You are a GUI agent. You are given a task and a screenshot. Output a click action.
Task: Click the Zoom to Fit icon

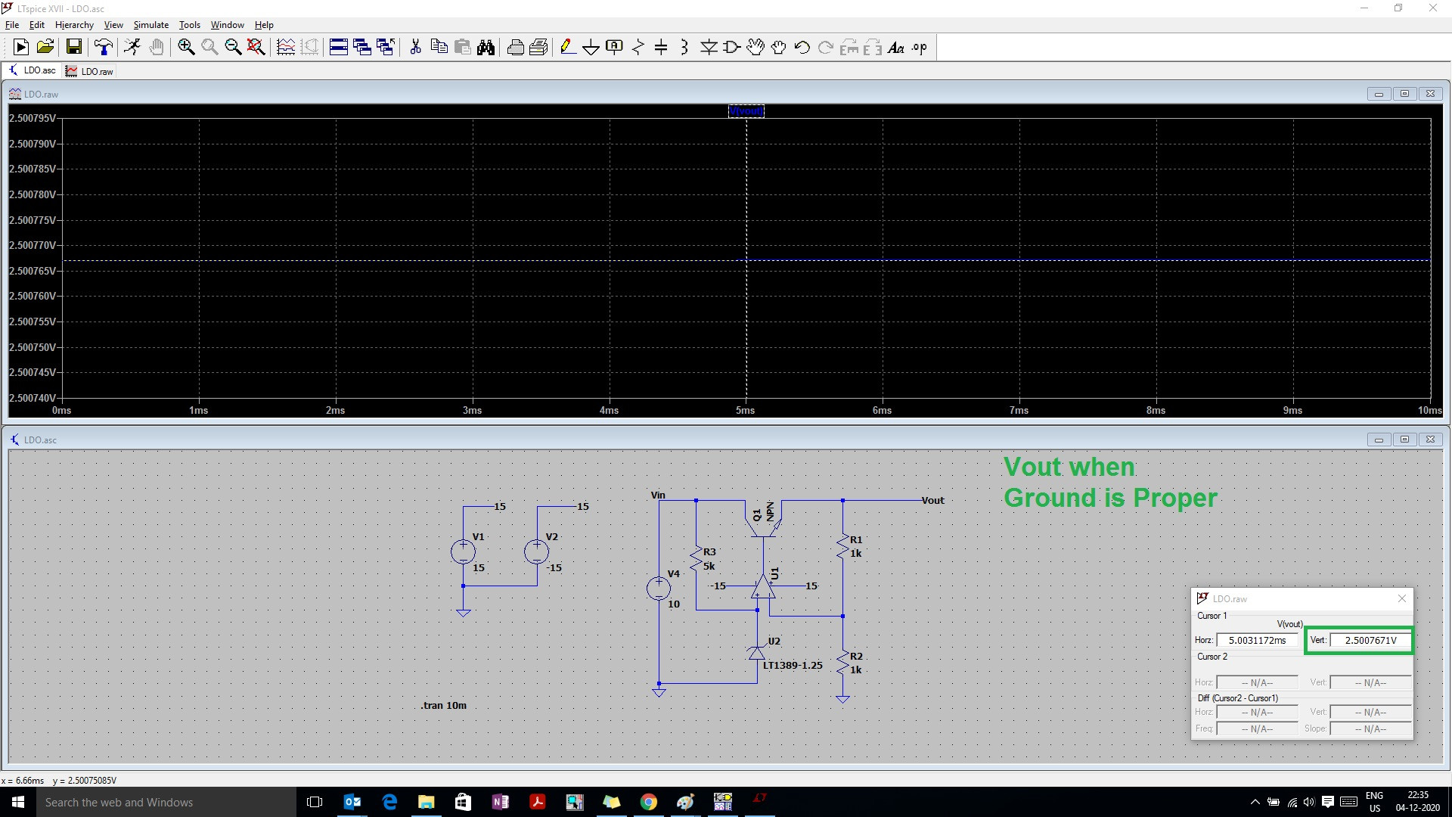[256, 48]
